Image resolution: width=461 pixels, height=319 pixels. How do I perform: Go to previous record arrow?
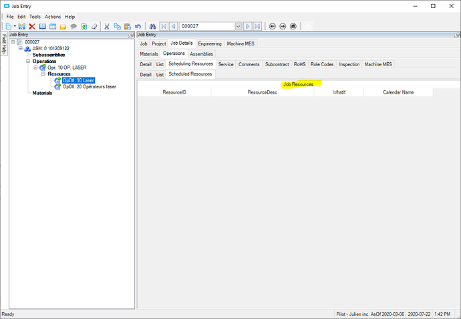coord(174,26)
